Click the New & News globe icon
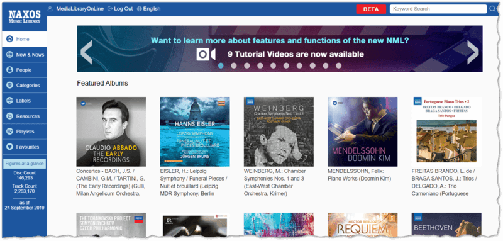The image size is (503, 241). [x=10, y=55]
